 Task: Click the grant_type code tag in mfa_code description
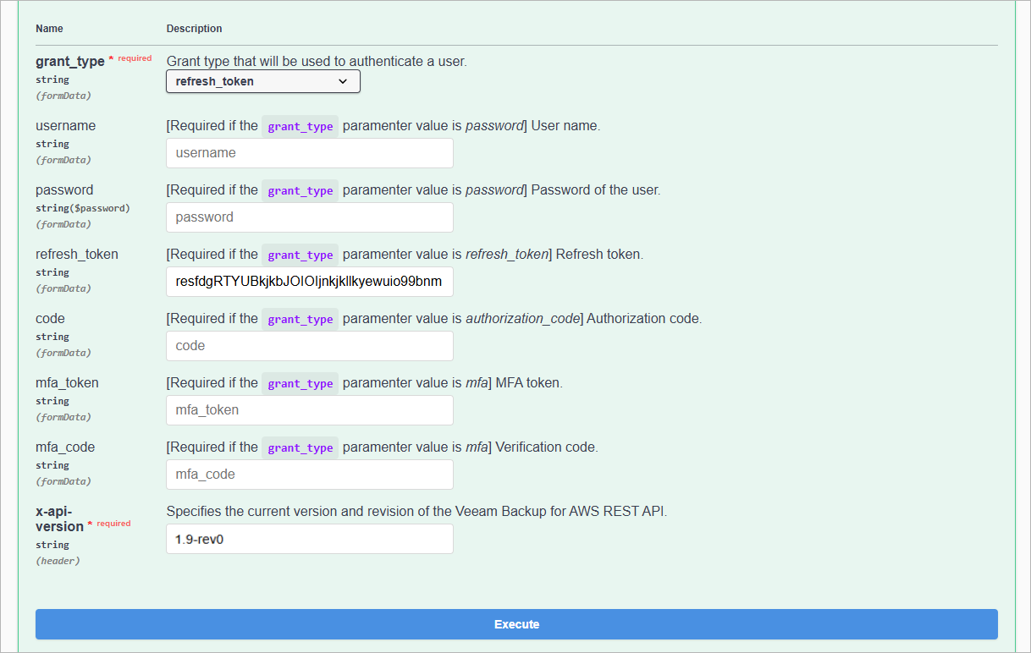[300, 447]
